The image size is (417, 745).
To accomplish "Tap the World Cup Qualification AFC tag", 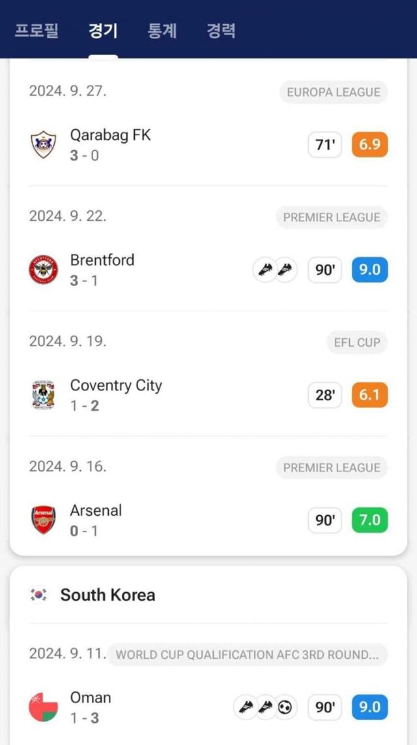I will click(247, 654).
